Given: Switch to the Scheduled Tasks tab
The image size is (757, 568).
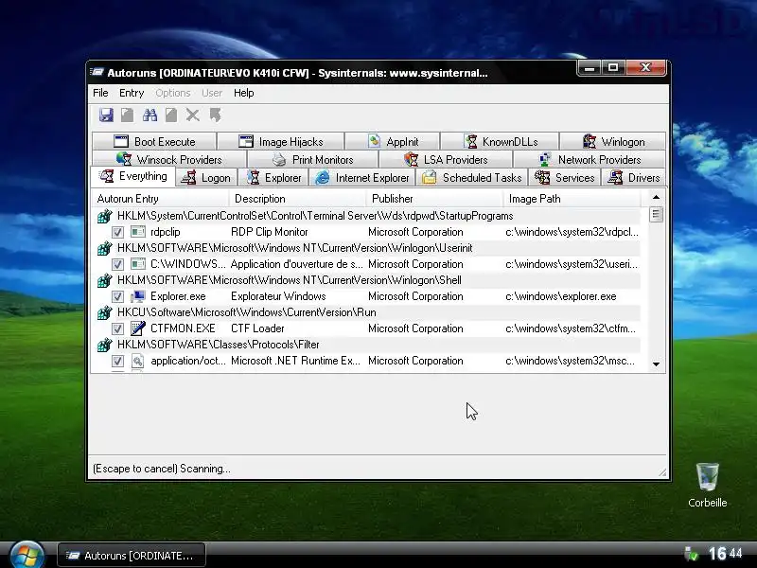Looking at the screenshot, I should 471,178.
